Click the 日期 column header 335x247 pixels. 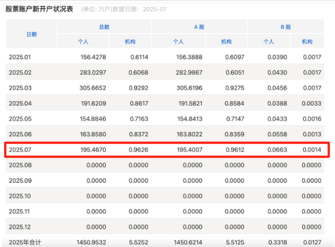pyautogui.click(x=32, y=34)
